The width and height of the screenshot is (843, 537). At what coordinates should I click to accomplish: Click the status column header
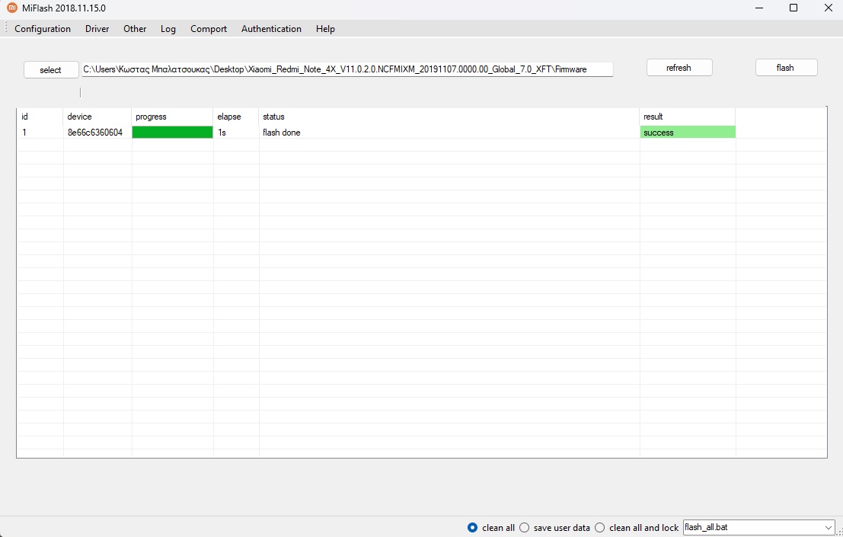click(449, 117)
